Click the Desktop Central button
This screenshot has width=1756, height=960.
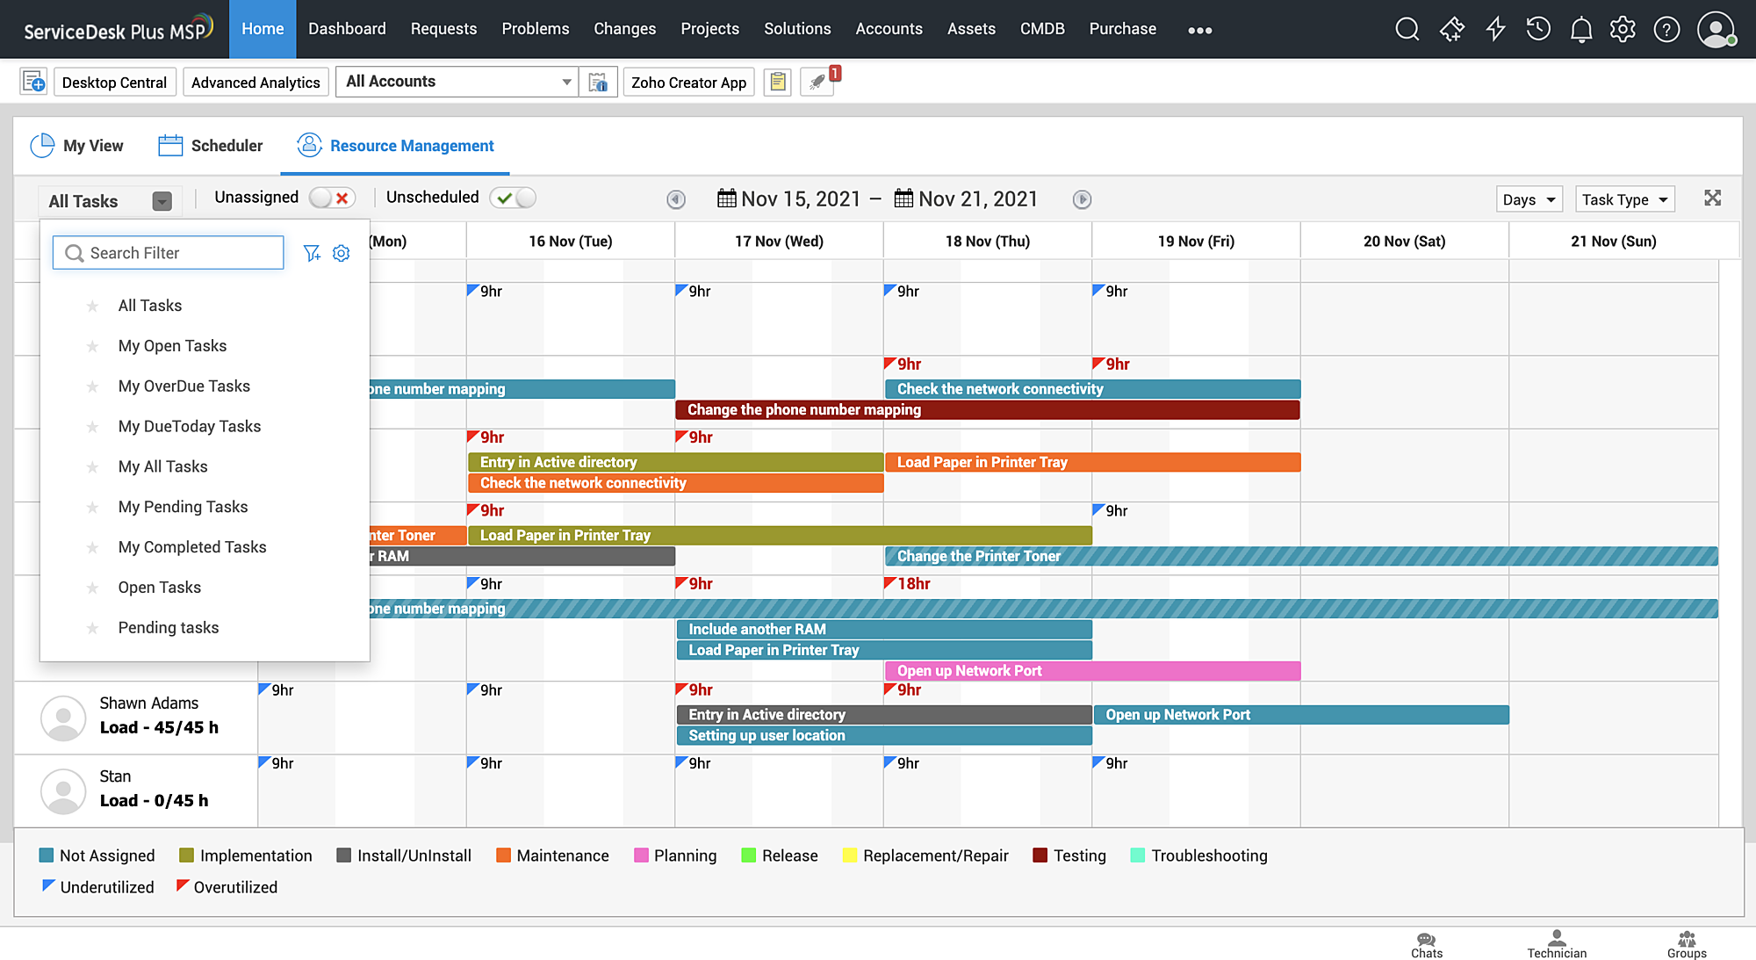114,82
